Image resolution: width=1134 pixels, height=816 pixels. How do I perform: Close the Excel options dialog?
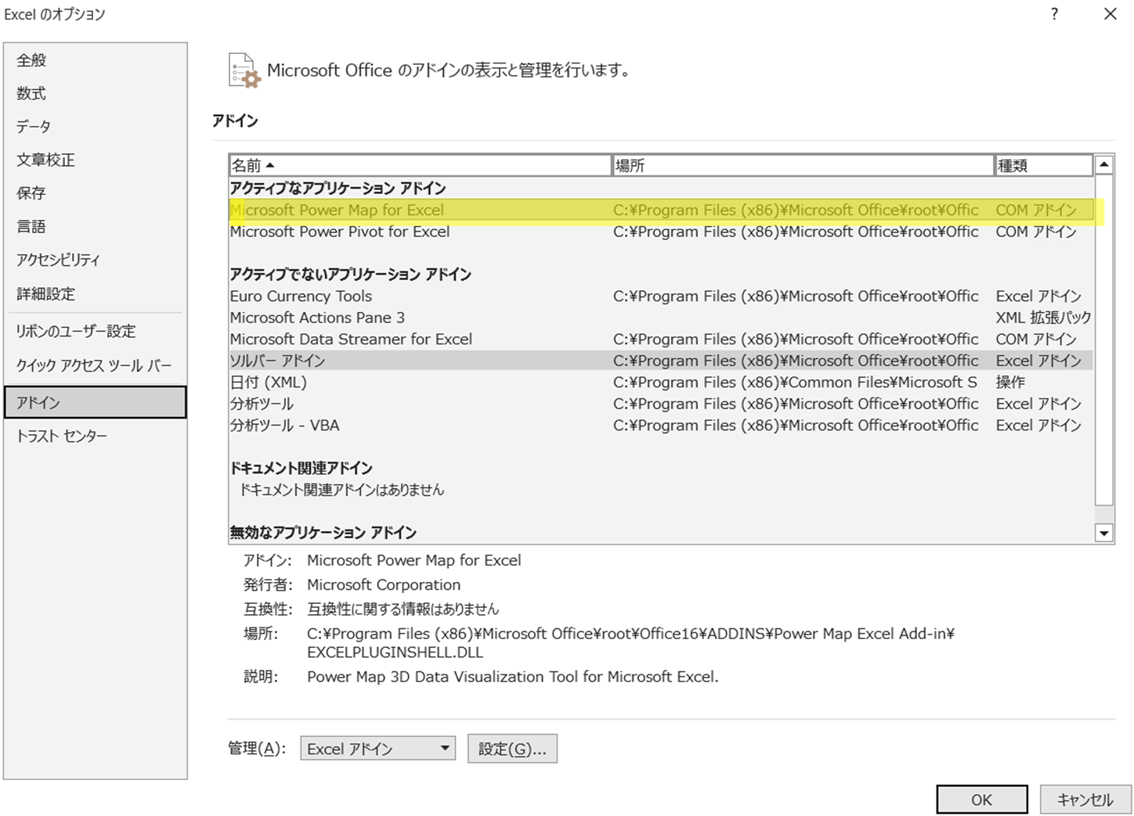tap(1110, 14)
